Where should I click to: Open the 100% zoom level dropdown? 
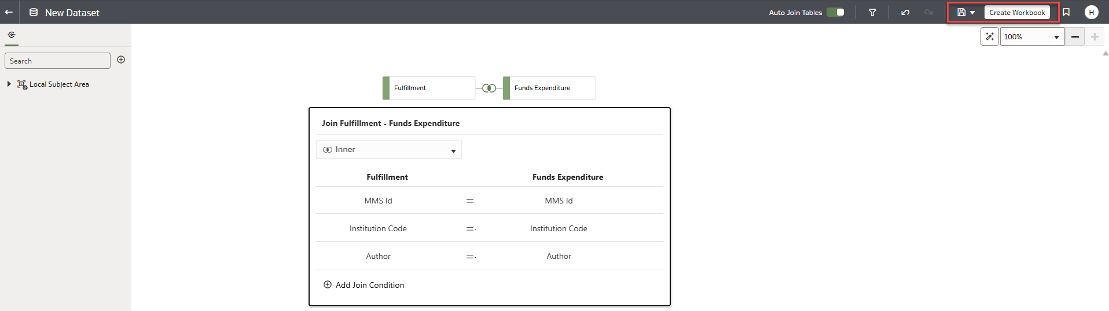pyautogui.click(x=1056, y=37)
